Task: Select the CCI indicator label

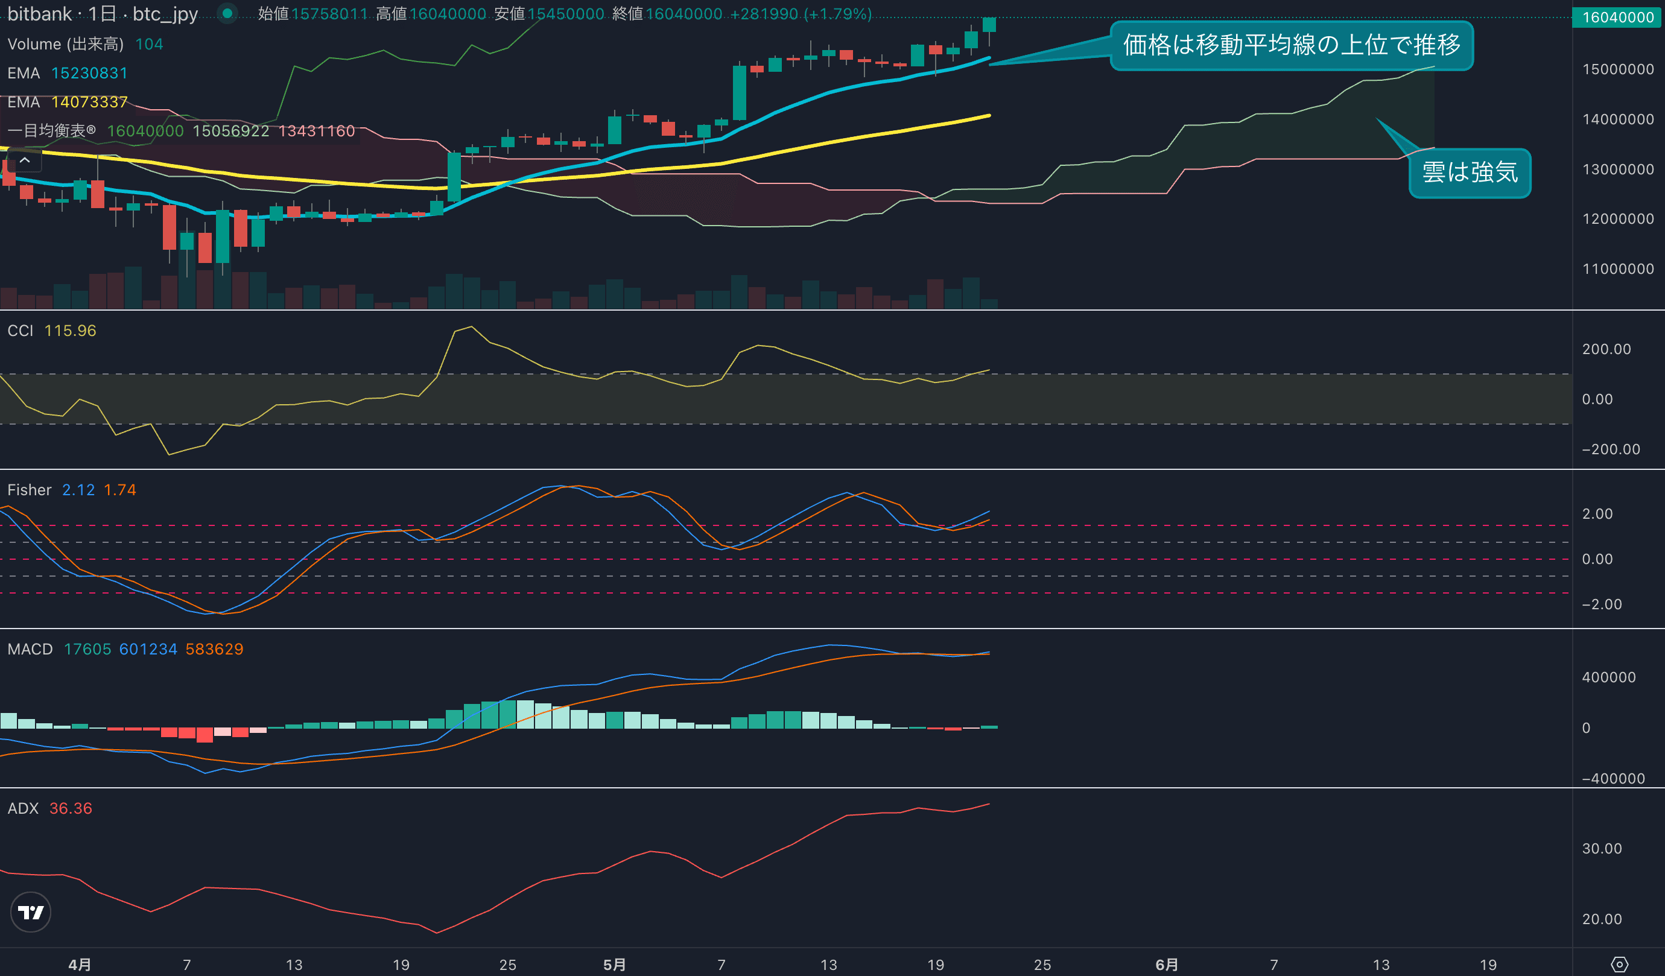Action: 20,331
